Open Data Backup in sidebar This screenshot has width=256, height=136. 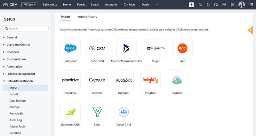18,101
